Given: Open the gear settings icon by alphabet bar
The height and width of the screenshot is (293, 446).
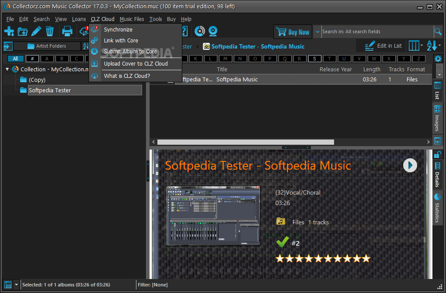Looking at the screenshot, I should tap(438, 59).
